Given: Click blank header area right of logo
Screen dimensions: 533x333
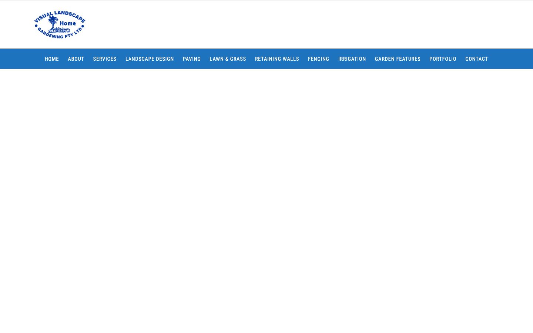Looking at the screenshot, I should click(x=296, y=24).
